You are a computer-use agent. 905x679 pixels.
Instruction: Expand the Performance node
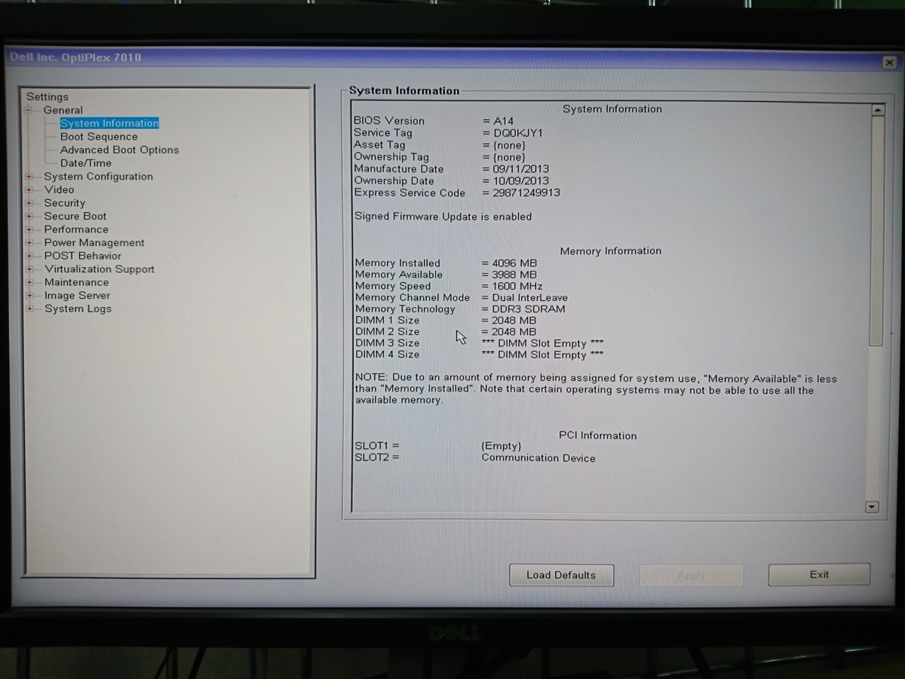29,229
